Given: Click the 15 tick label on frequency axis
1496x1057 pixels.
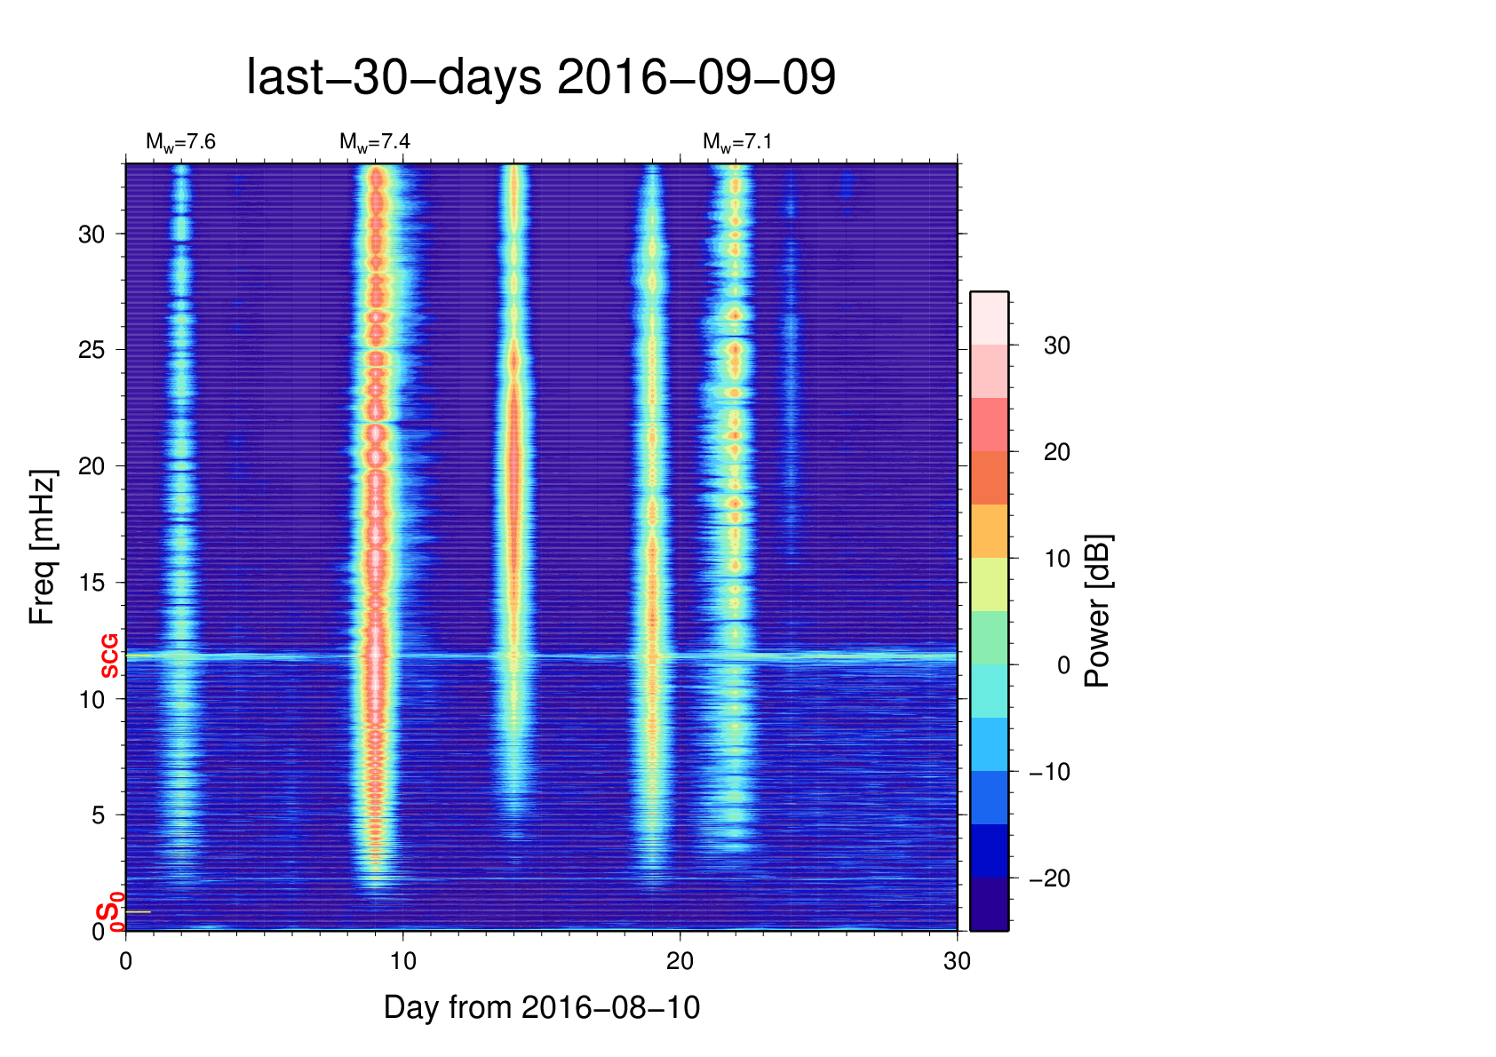Looking at the screenshot, I should coord(92,583).
